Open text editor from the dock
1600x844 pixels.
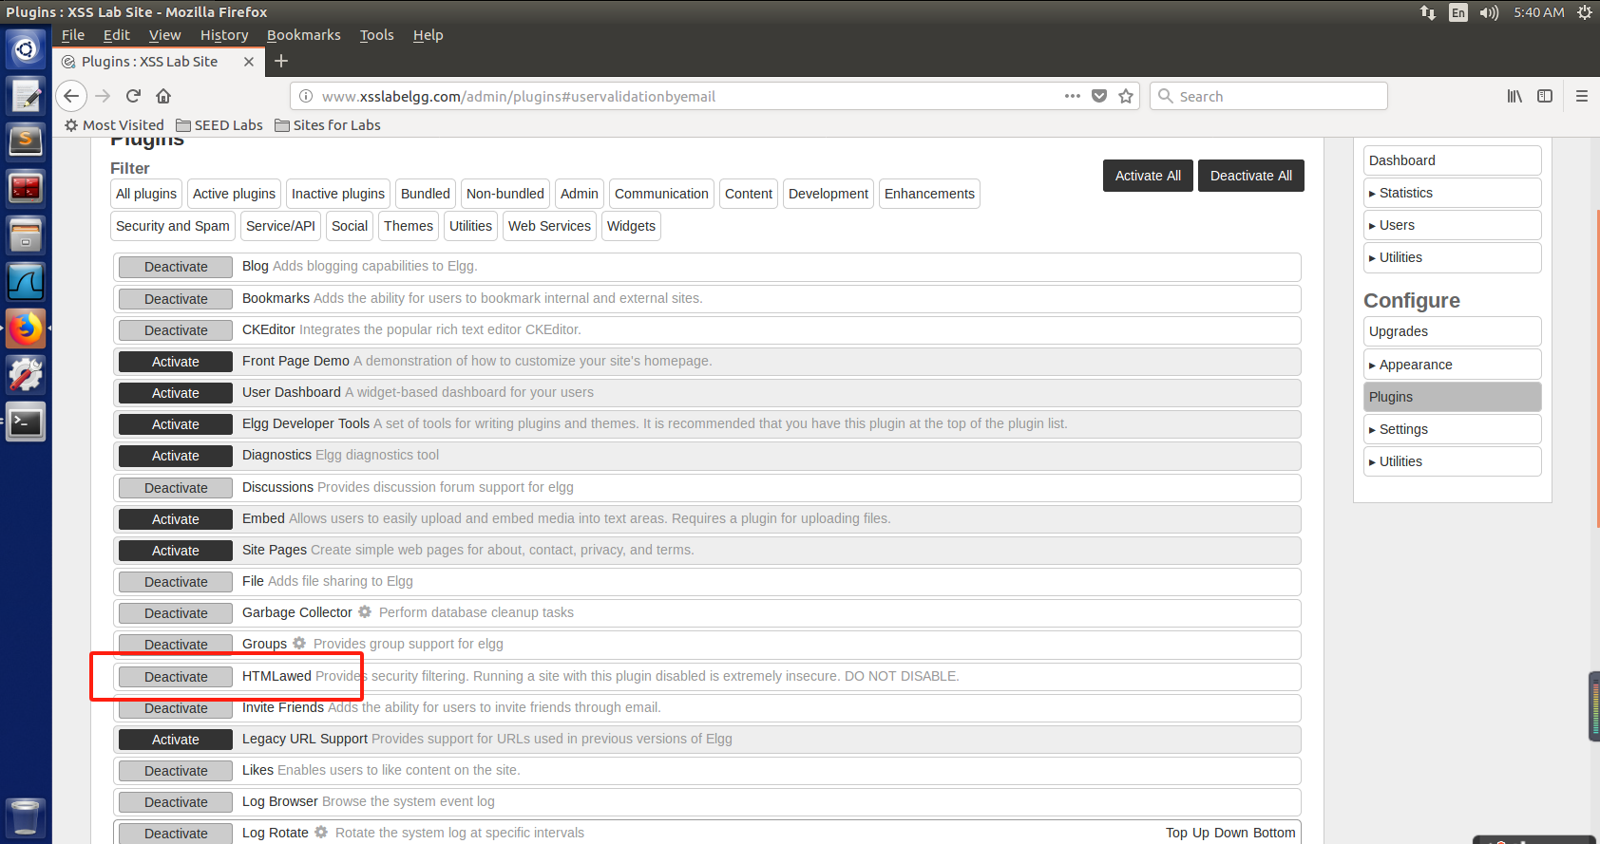(26, 96)
